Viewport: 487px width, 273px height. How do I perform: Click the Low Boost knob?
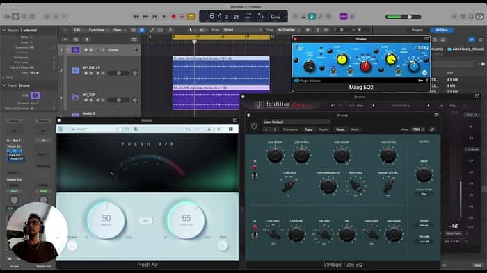pyautogui.click(x=275, y=154)
